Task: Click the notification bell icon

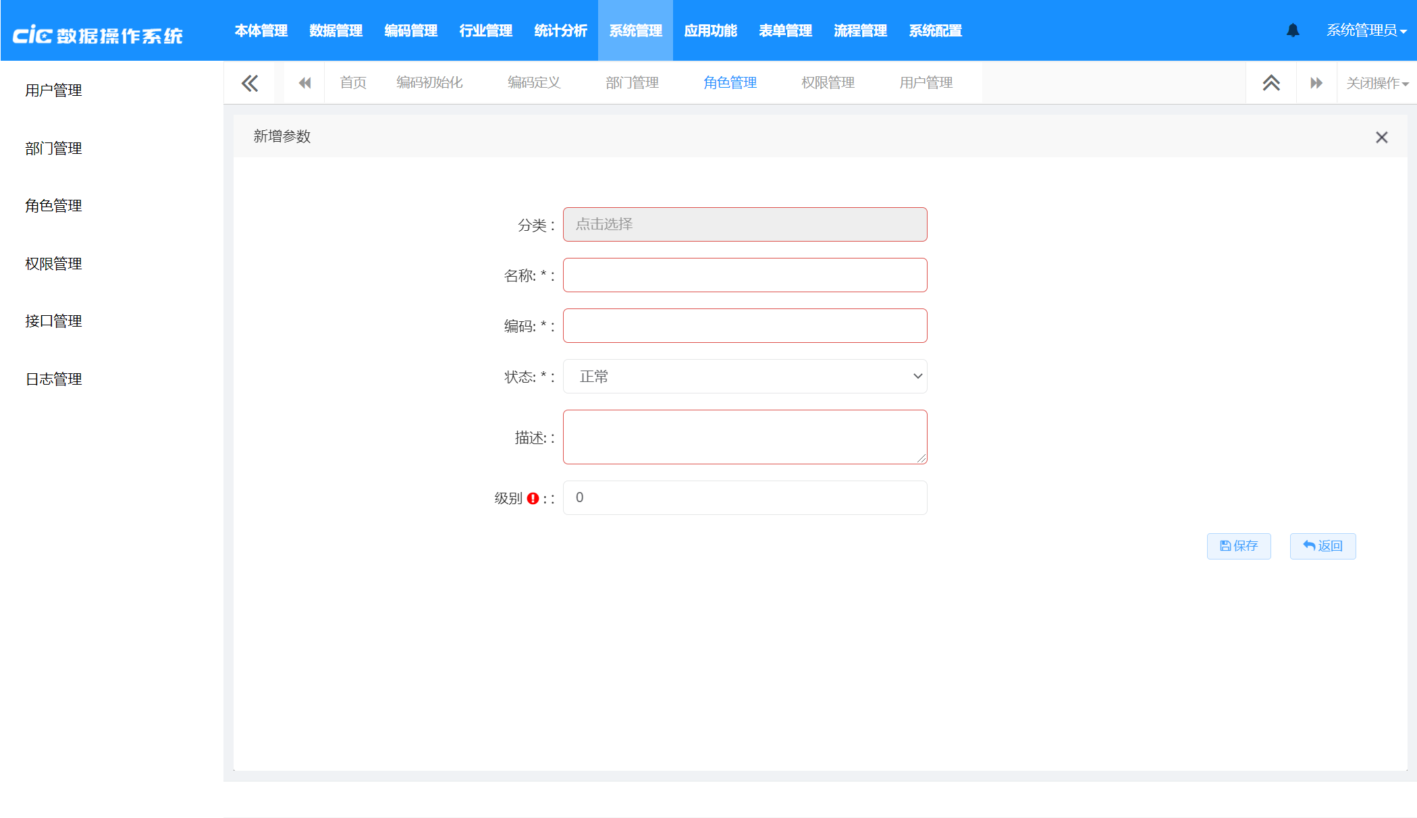Action: tap(1293, 30)
